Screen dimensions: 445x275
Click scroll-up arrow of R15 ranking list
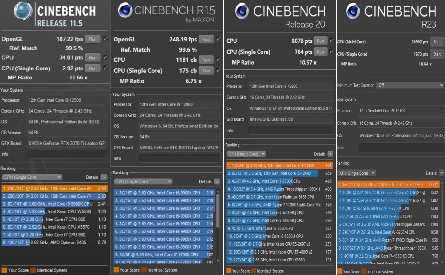coord(218,191)
